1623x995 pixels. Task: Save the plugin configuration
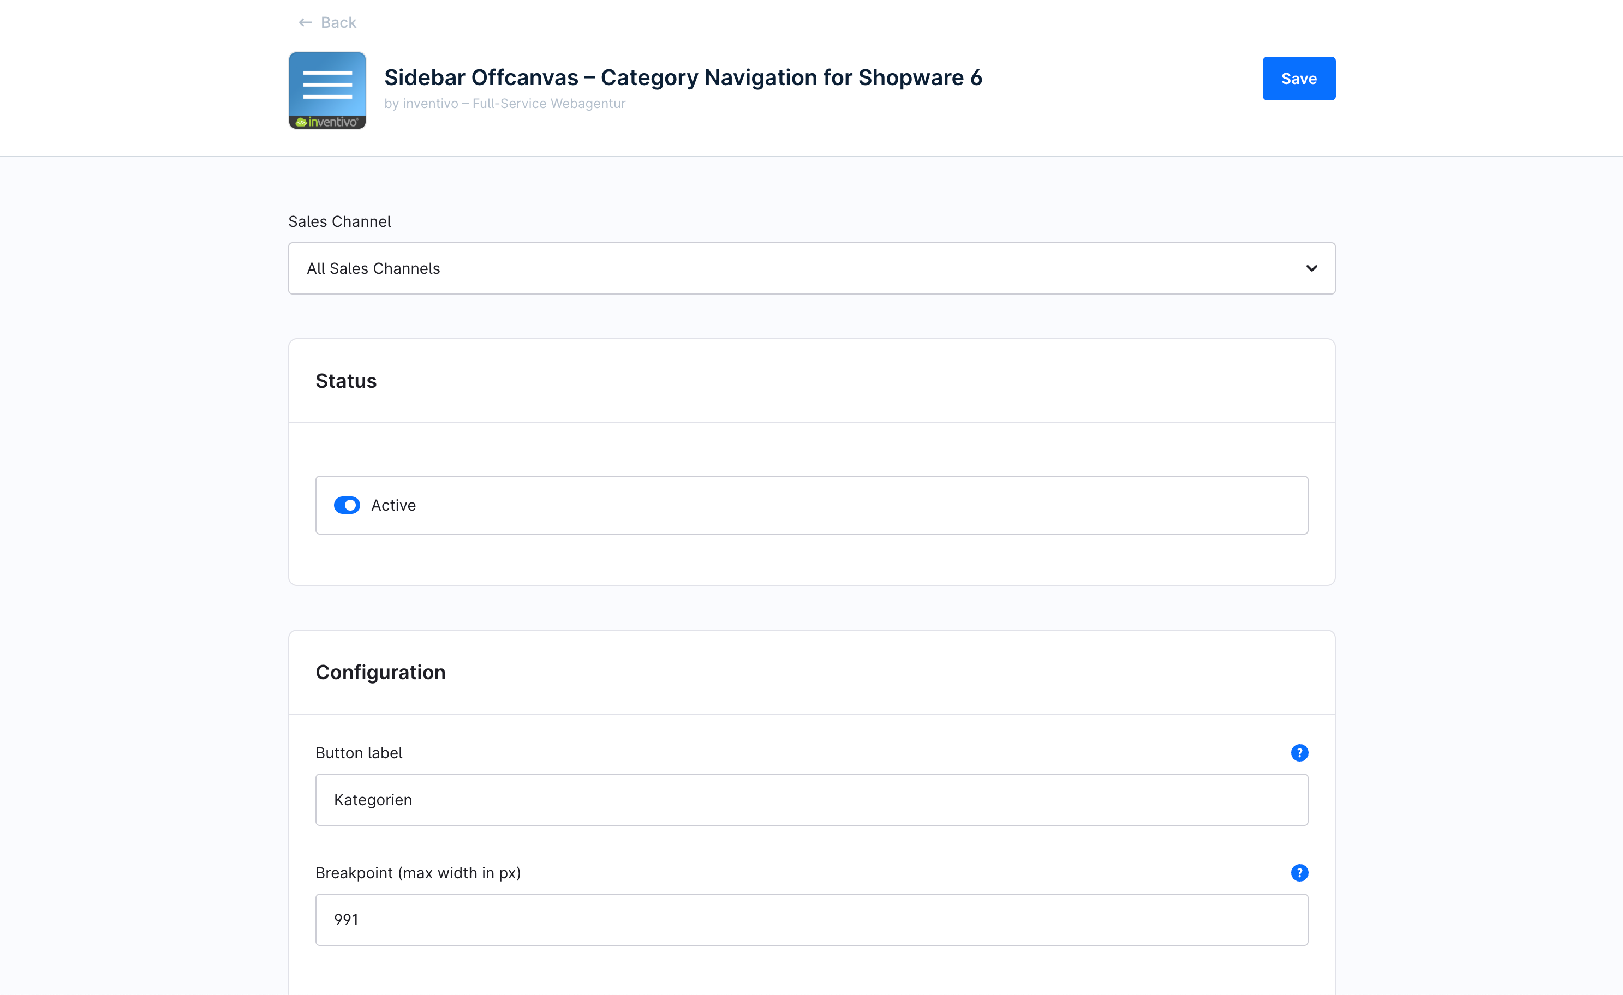[x=1298, y=79]
